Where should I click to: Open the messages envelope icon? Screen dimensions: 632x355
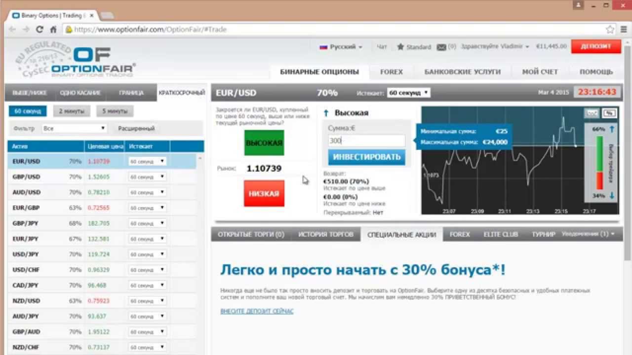(x=441, y=47)
